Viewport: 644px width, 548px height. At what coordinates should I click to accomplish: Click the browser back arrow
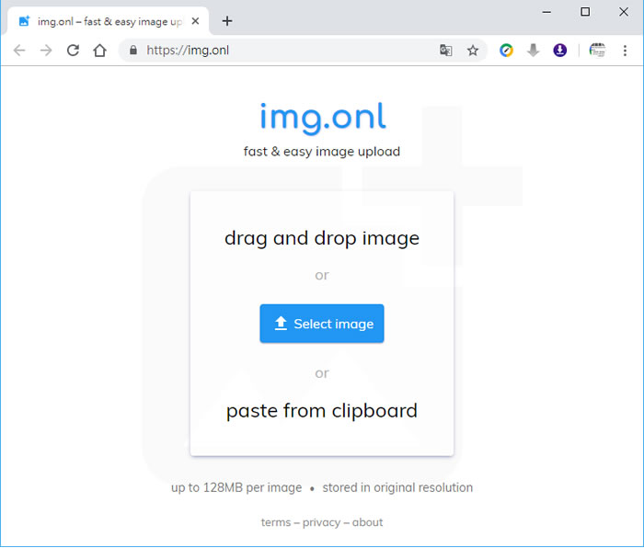click(19, 51)
